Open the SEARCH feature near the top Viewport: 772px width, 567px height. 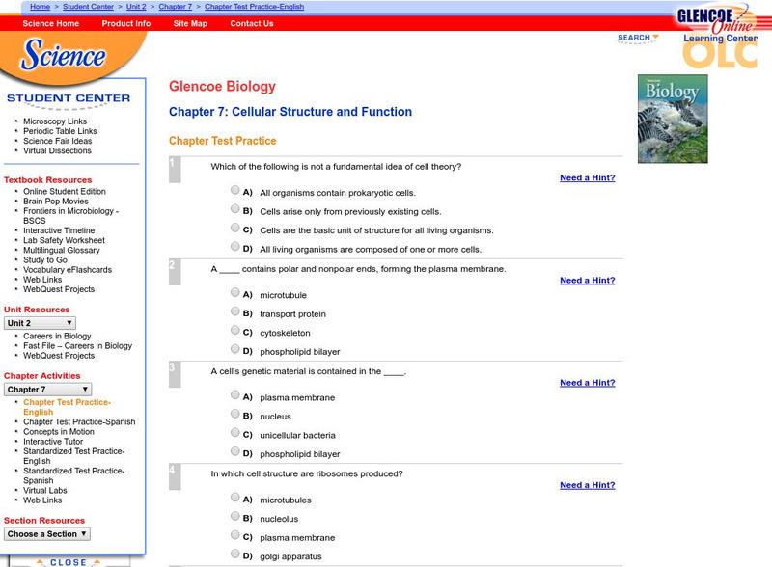click(x=636, y=37)
